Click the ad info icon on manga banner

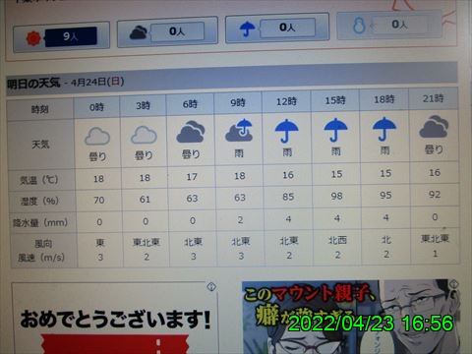point(454,283)
